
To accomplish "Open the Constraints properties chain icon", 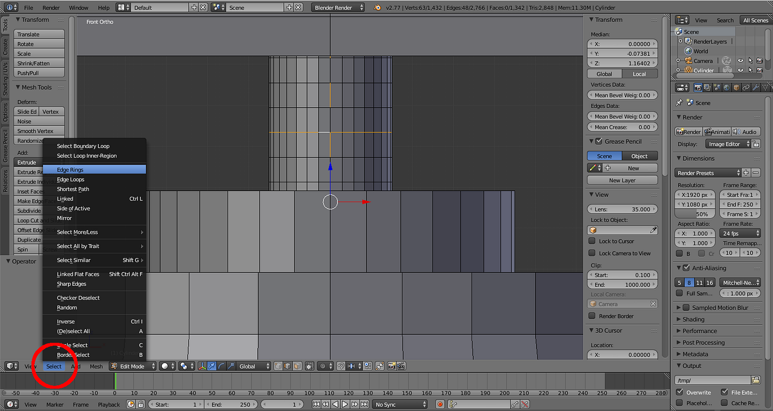I will pos(746,87).
